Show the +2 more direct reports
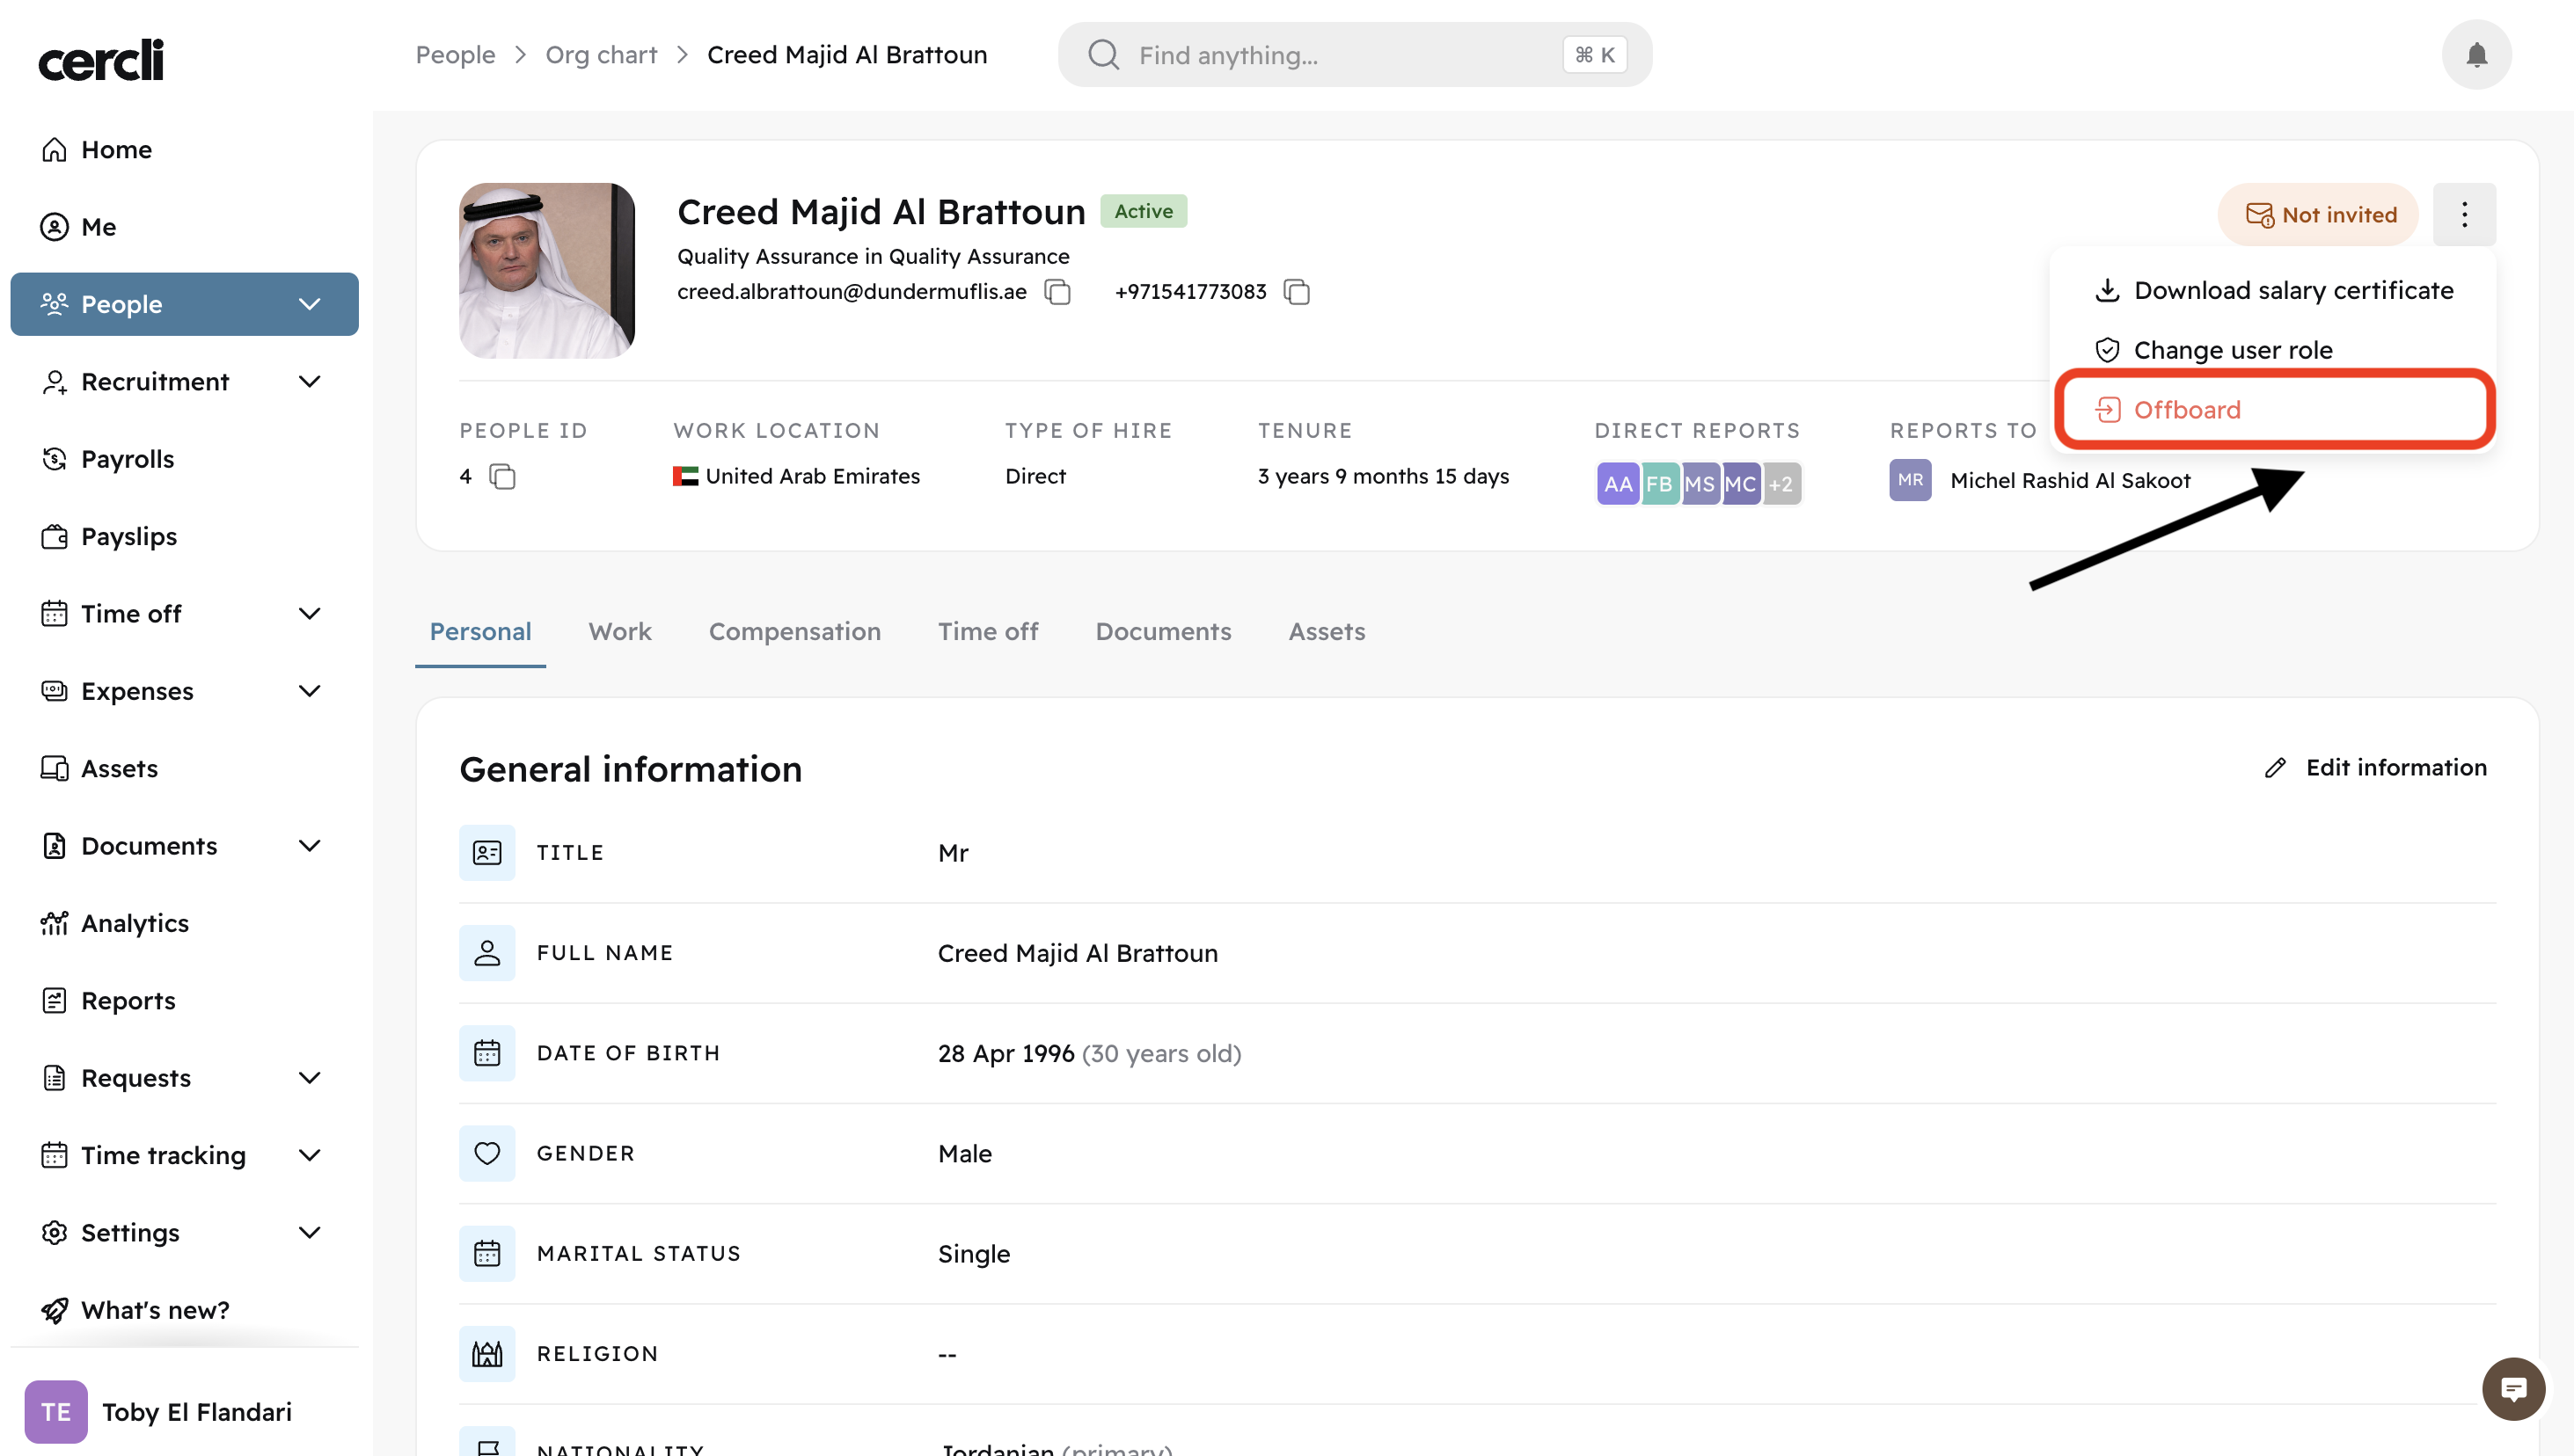 pos(1781,484)
